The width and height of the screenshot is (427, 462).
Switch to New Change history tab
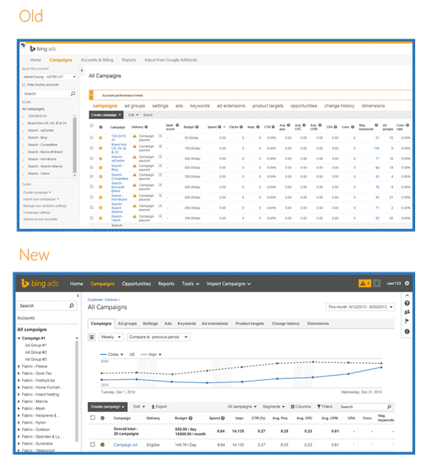pos(285,323)
